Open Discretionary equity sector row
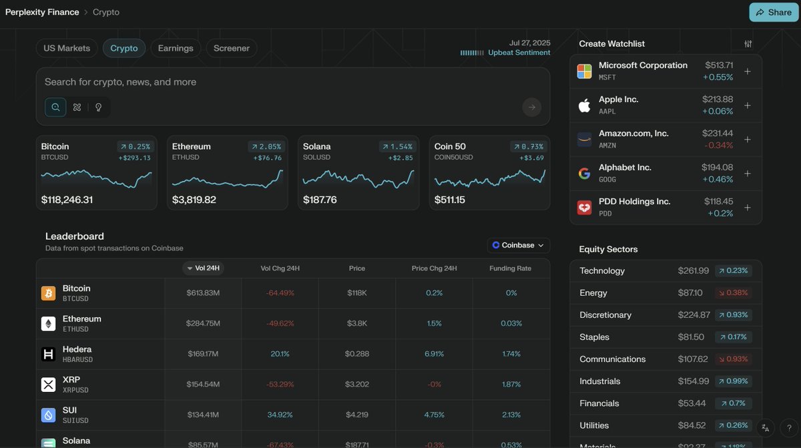Screen dimensions: 801x448 (666, 315)
